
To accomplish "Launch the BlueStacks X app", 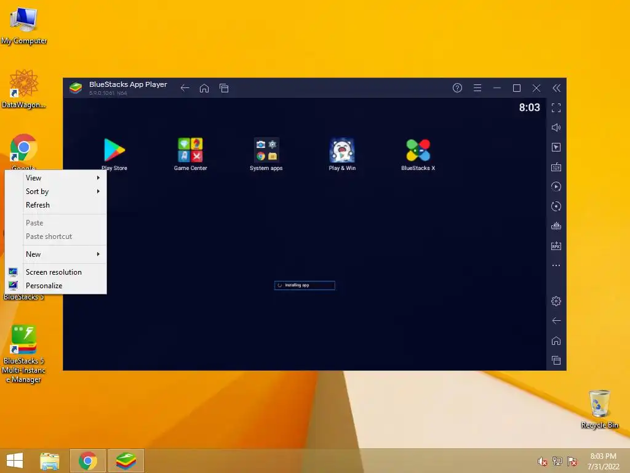I will (418, 154).
